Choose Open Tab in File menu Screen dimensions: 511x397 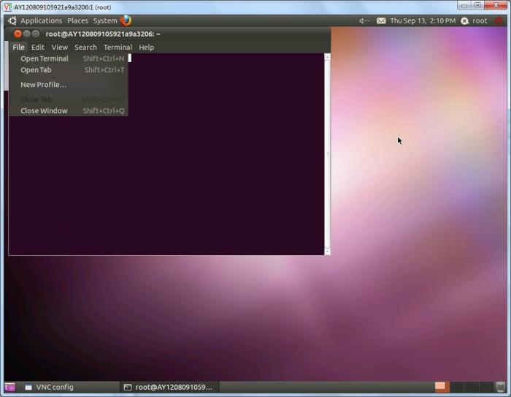tap(36, 70)
